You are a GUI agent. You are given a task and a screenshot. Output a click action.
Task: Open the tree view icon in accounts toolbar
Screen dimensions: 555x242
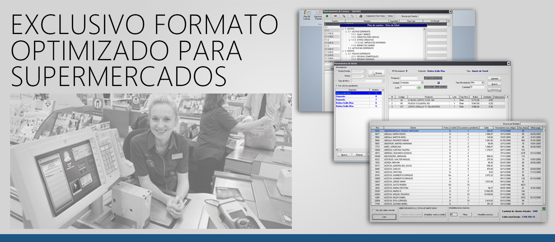[x=352, y=16]
